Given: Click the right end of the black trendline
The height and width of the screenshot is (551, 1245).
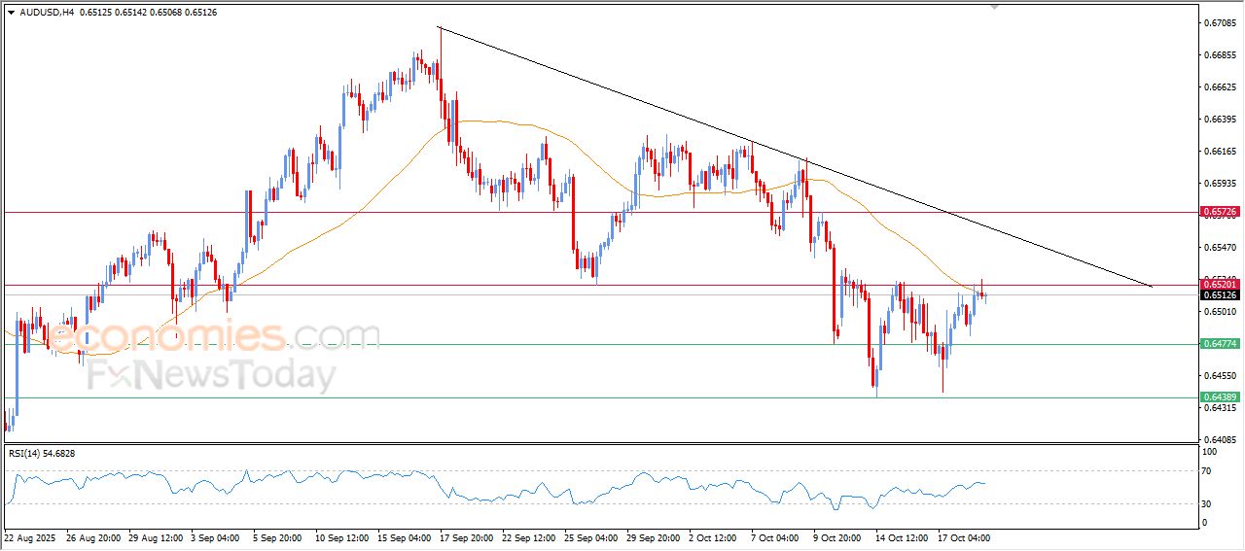Looking at the screenshot, I should click(x=1152, y=287).
